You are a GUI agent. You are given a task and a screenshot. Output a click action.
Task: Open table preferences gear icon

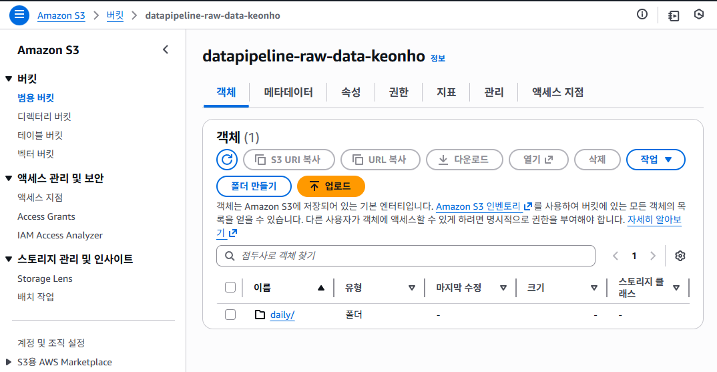(x=680, y=256)
